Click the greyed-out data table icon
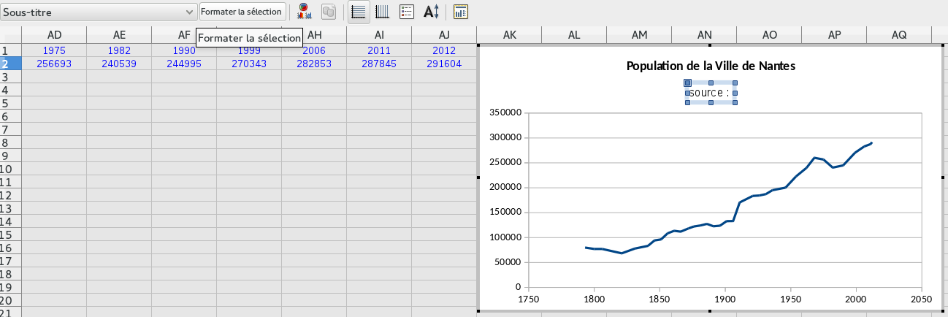The width and height of the screenshot is (948, 317). pyautogui.click(x=329, y=12)
